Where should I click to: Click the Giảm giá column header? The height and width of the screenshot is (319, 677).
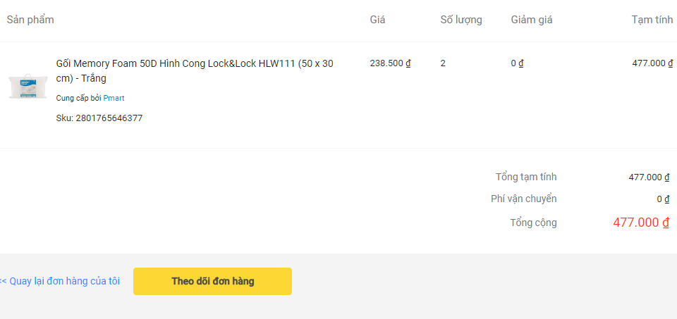tap(532, 20)
